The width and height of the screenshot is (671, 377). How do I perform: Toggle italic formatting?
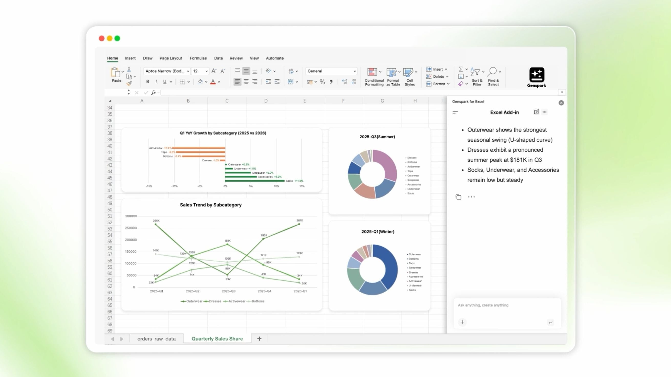156,81
